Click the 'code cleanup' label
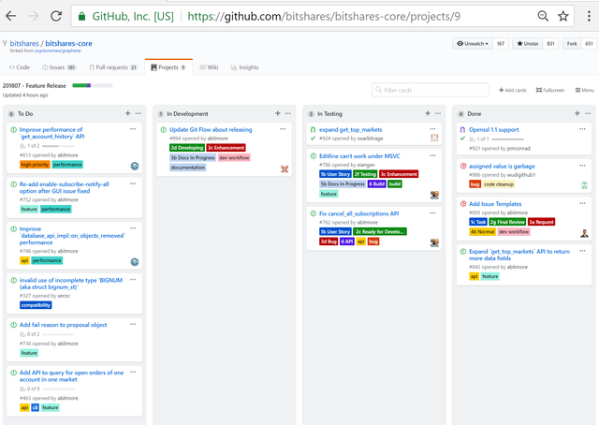 (x=499, y=184)
